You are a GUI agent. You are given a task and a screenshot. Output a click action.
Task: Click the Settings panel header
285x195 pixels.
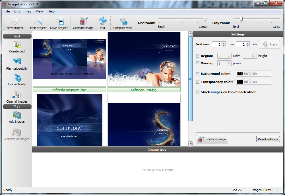pos(238,34)
